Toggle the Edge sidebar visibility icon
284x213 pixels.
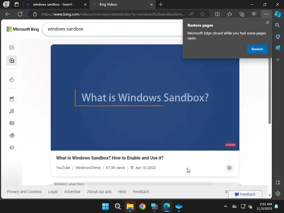pos(278,182)
